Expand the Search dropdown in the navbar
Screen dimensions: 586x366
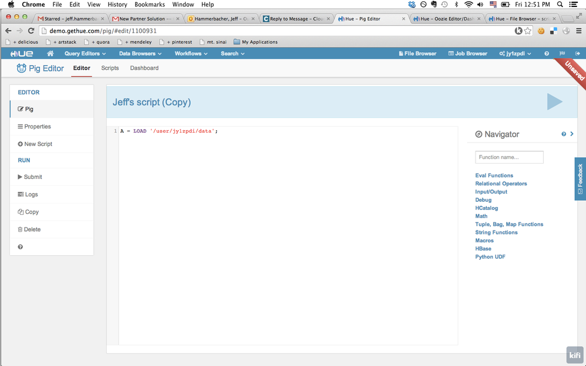tap(233, 53)
